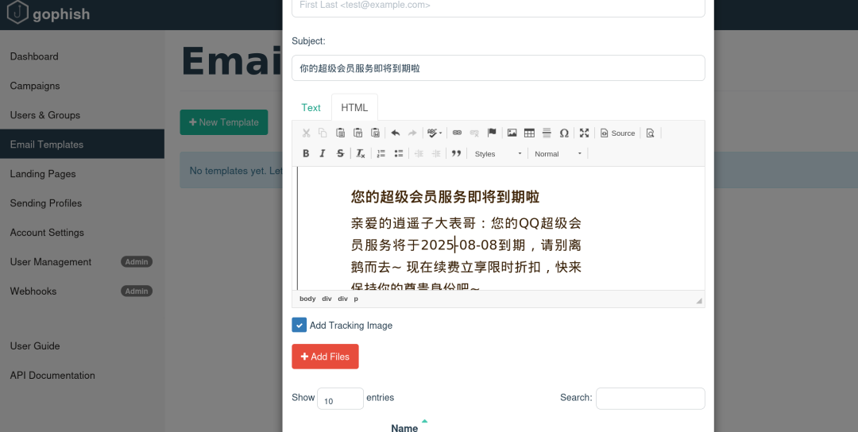Screen dimensions: 858x432
Task: Click the Redo arrow icon
Action: click(412, 133)
